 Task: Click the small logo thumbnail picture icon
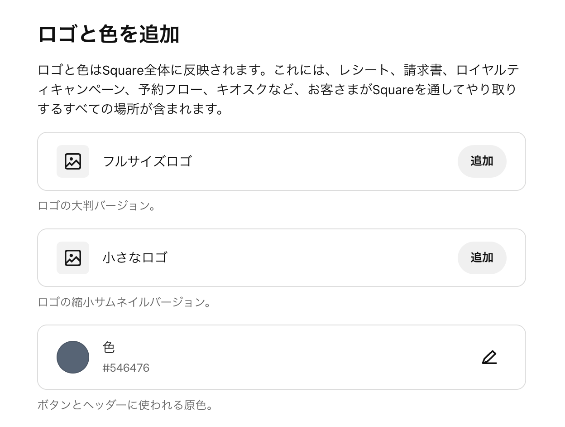pos(72,258)
